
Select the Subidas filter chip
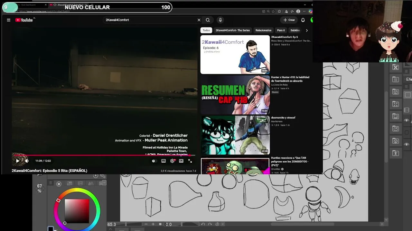pyautogui.click(x=295, y=30)
